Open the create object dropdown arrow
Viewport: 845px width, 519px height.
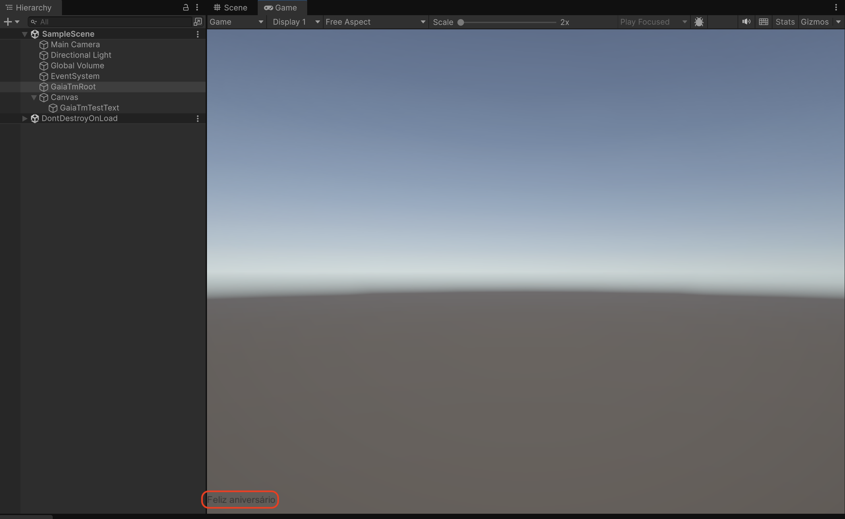click(x=17, y=22)
